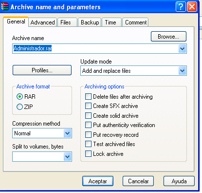
Task: Check Create SFX archive option
Action: (88, 106)
